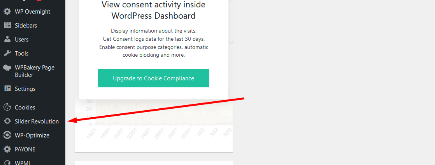Open the WP-Optimize menu item
Image resolution: width=435 pixels, height=165 pixels.
point(33,135)
